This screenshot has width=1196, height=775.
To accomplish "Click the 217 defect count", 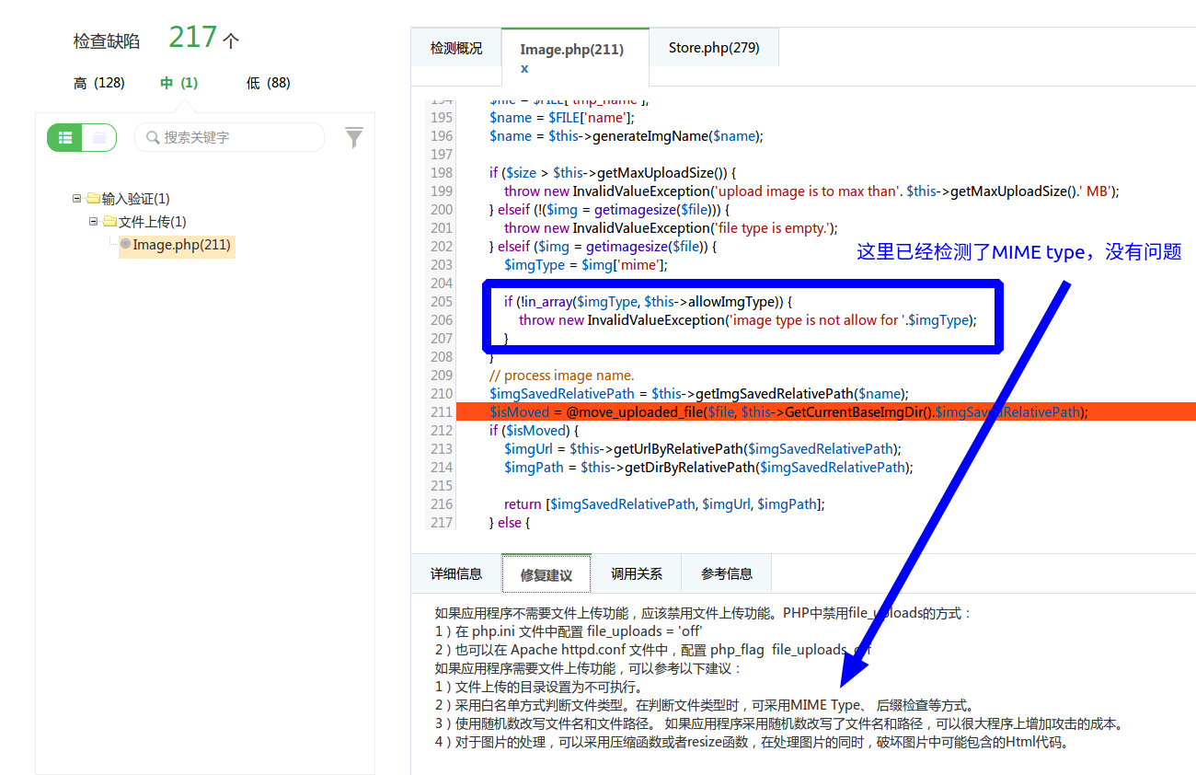I will pyautogui.click(x=193, y=37).
